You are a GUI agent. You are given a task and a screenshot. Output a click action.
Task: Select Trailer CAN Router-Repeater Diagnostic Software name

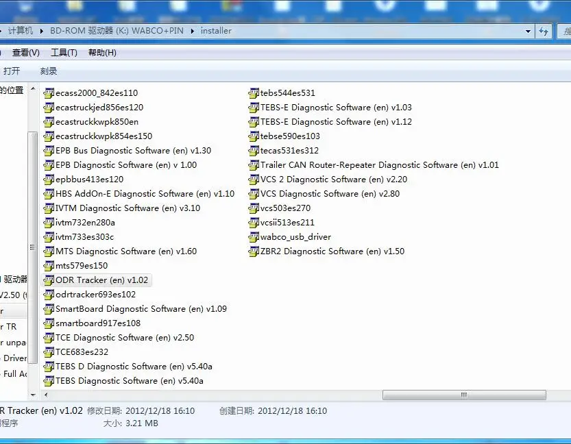(379, 165)
